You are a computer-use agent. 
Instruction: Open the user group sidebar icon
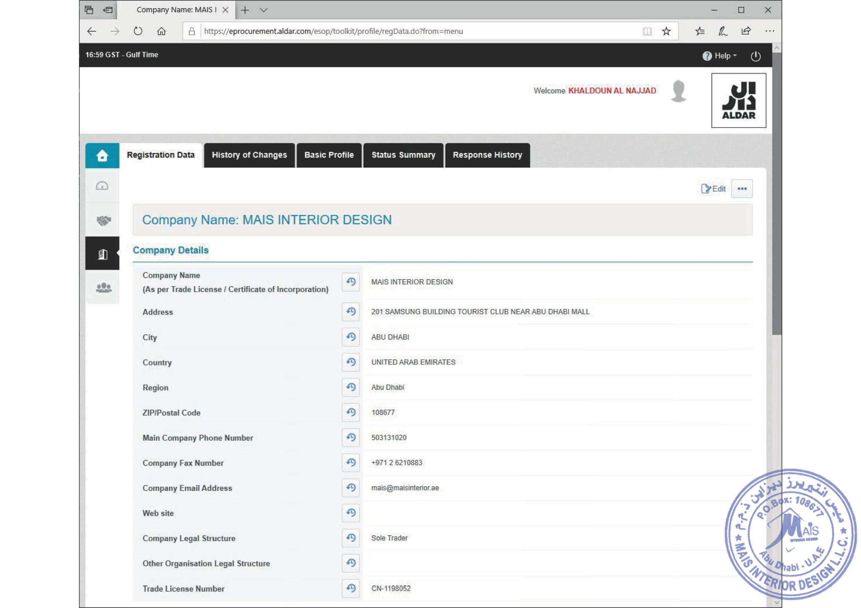pos(103,287)
